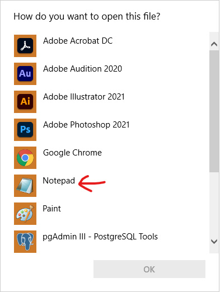This screenshot has height=292, width=220.
Task: Pick the pgAdmin III elephant icon
Action: click(25, 242)
